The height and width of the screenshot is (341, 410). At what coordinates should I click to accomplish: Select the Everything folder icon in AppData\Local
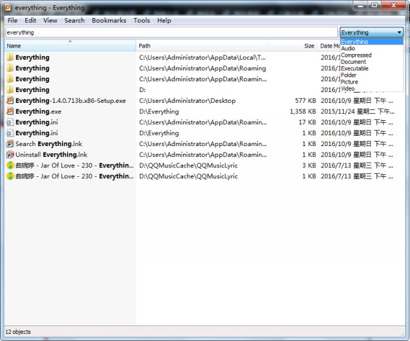click(x=10, y=57)
